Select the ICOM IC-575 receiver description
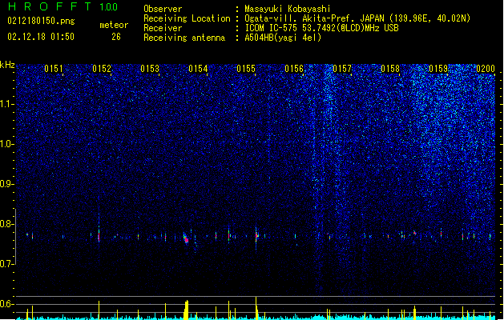This screenshot has height=320, width=504. [321, 28]
